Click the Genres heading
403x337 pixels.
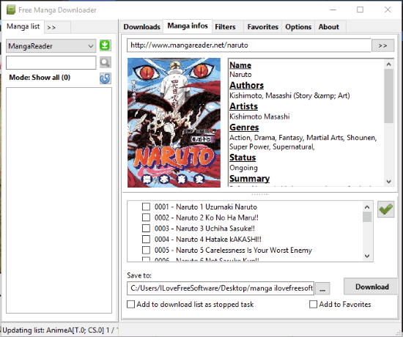pos(244,127)
